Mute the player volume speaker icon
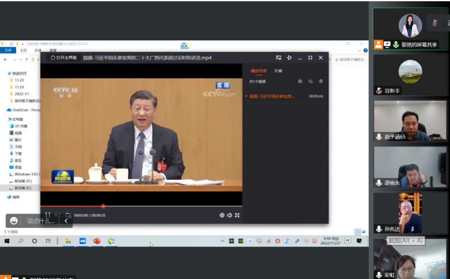Viewport: 450px width, 279px height. 229,215
